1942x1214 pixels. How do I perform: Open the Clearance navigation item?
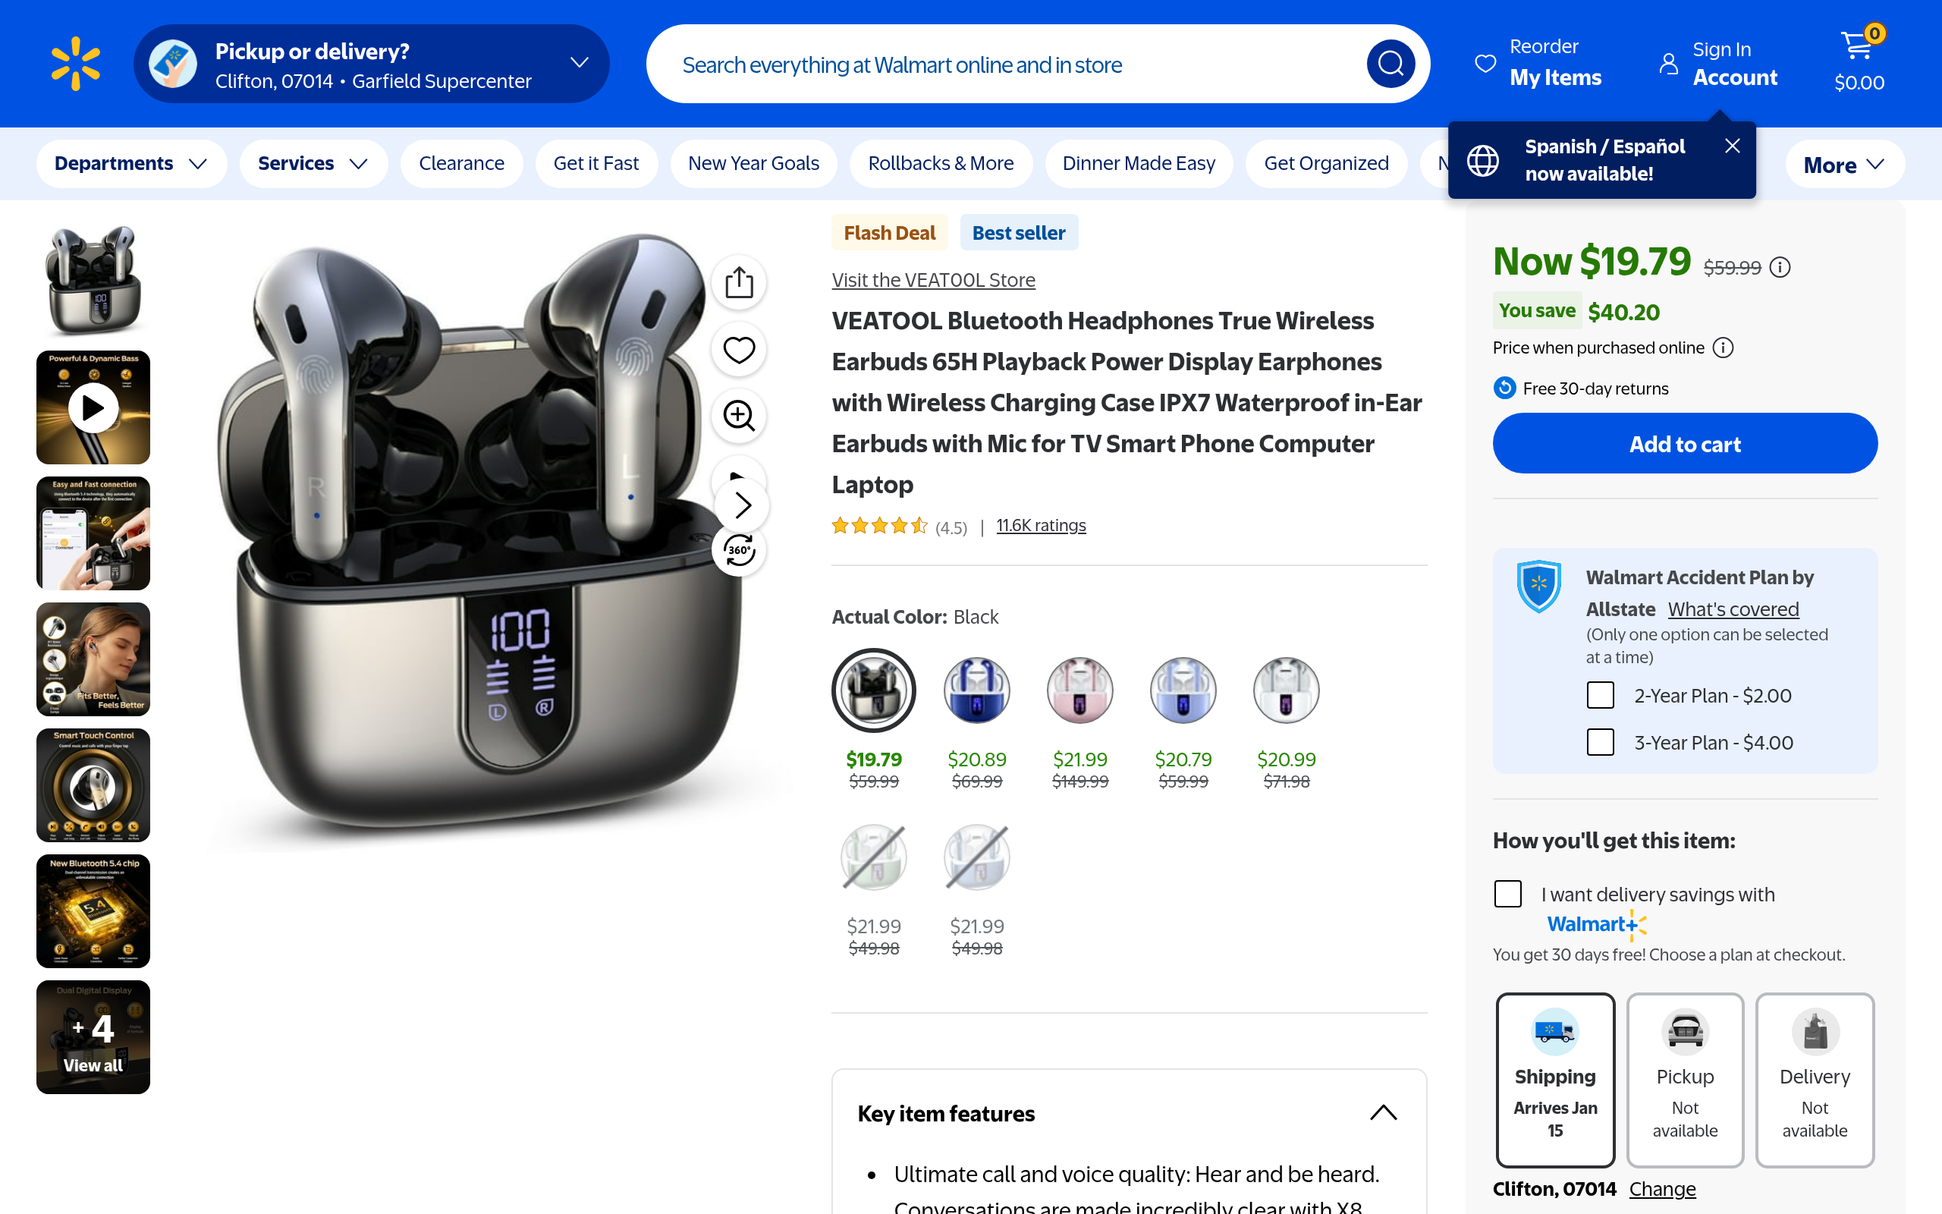(461, 164)
